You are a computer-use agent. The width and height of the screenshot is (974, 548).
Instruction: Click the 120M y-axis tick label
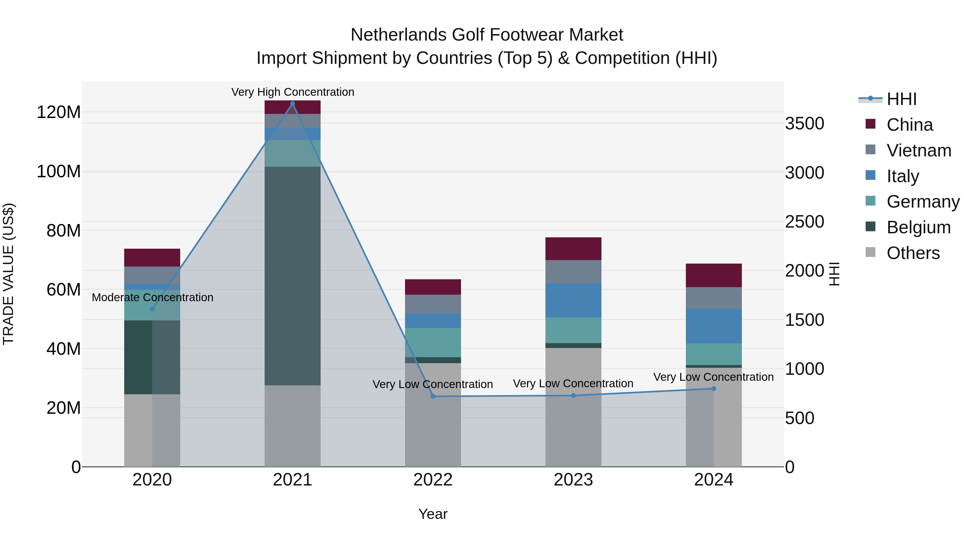(59, 112)
